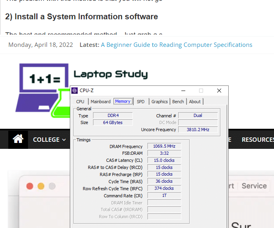Switch to the Bench tab
Viewport: 274px width, 228px height.
178,102
